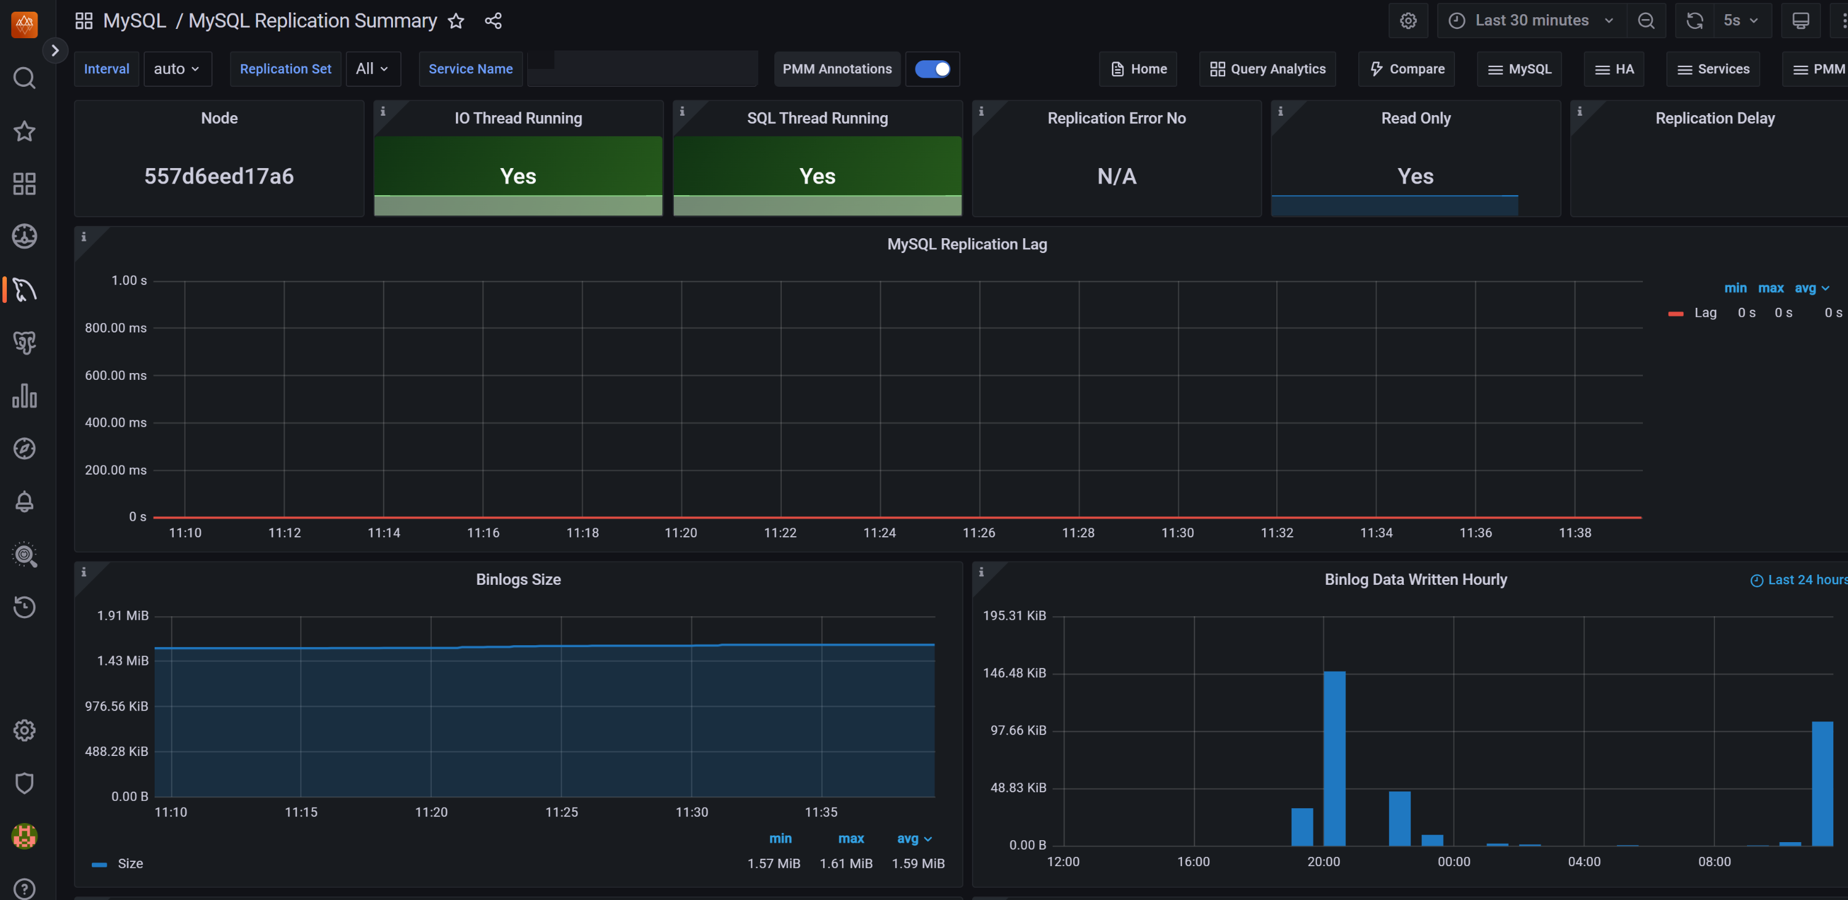Click the Compare button
This screenshot has height=900, width=1848.
coord(1407,69)
